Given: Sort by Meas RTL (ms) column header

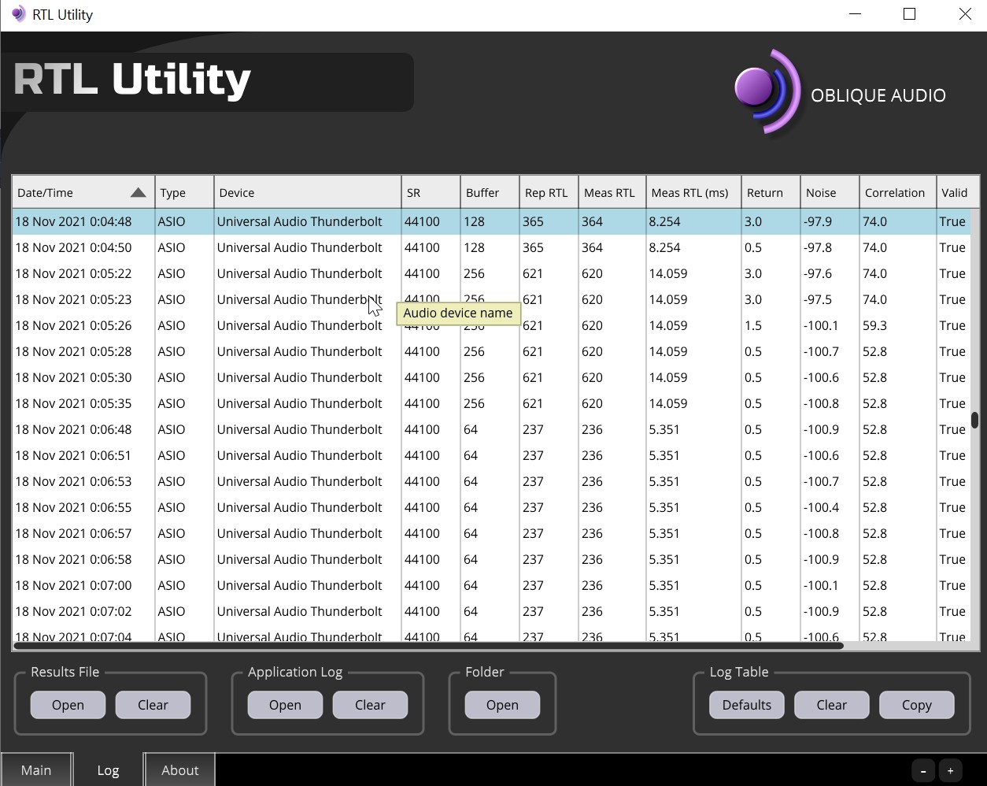Looking at the screenshot, I should 693,192.
